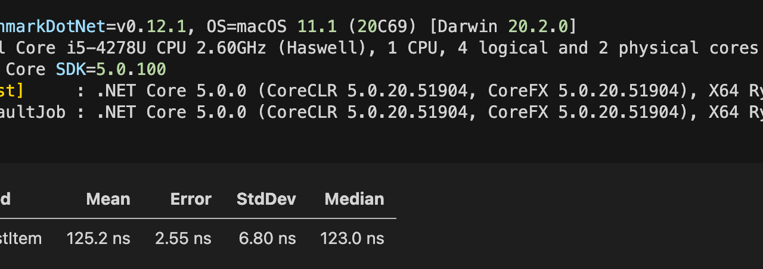
Task: Select the 125.2 ns mean value
Action: click(98, 239)
